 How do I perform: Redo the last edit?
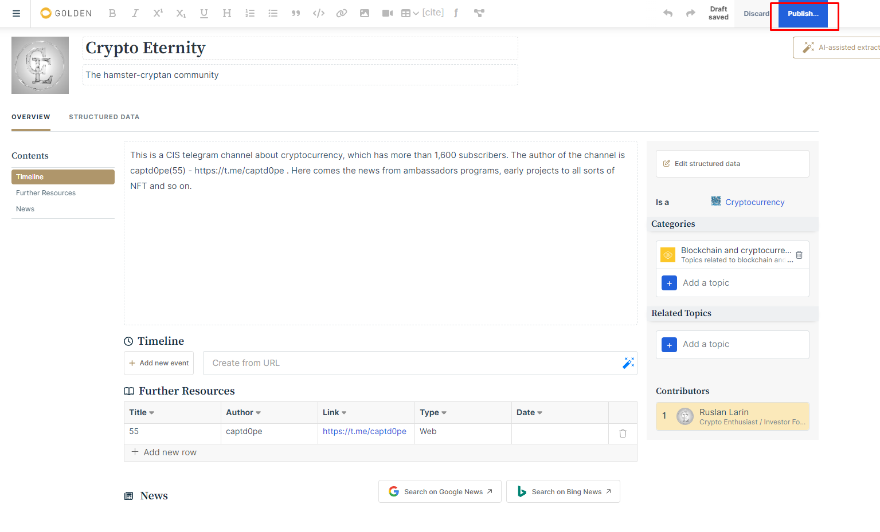pos(691,13)
